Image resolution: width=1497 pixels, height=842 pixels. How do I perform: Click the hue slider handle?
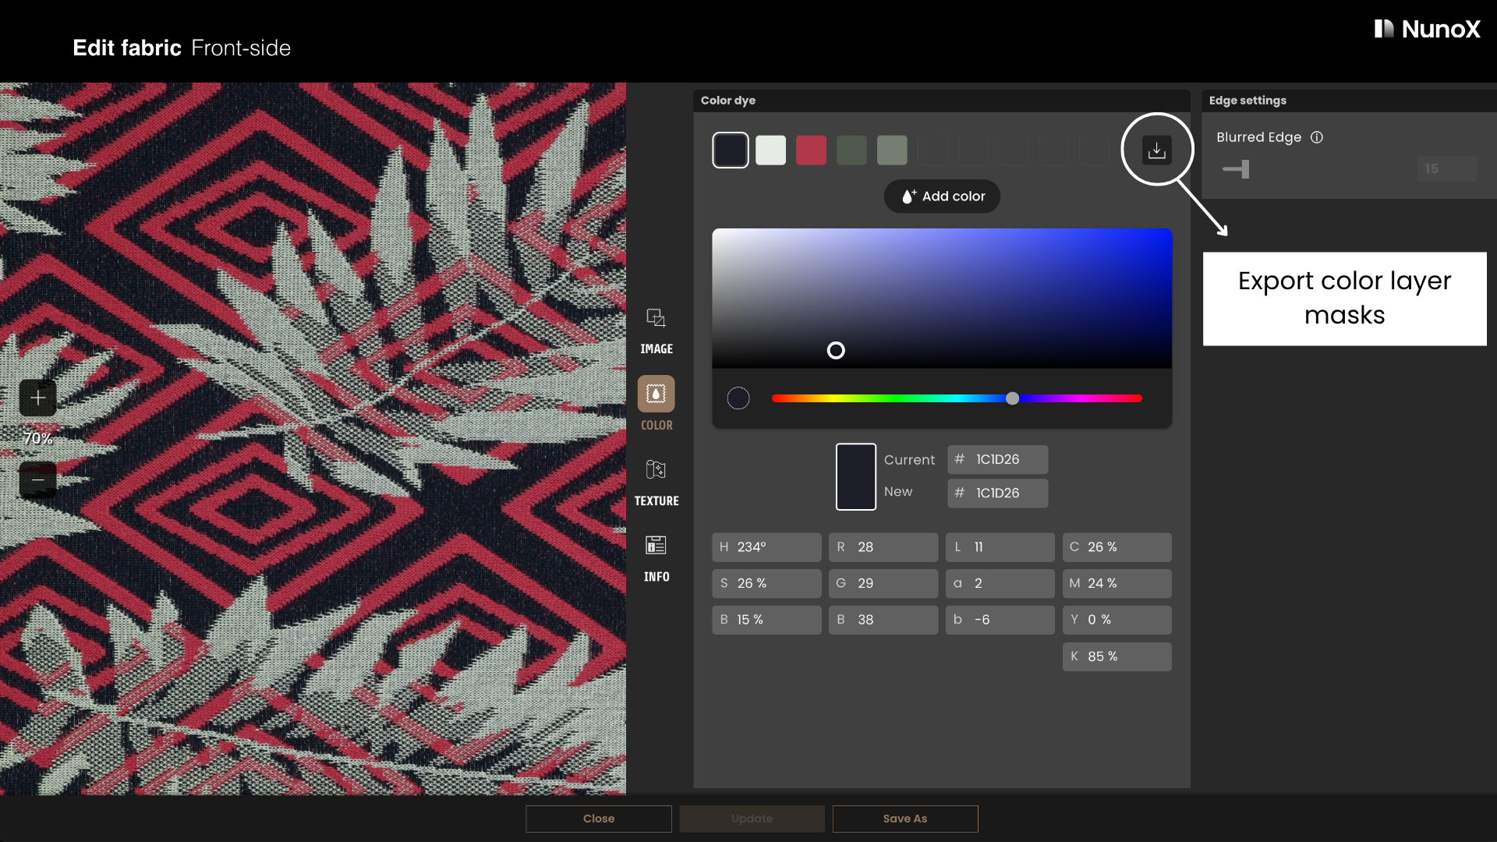click(x=1012, y=398)
